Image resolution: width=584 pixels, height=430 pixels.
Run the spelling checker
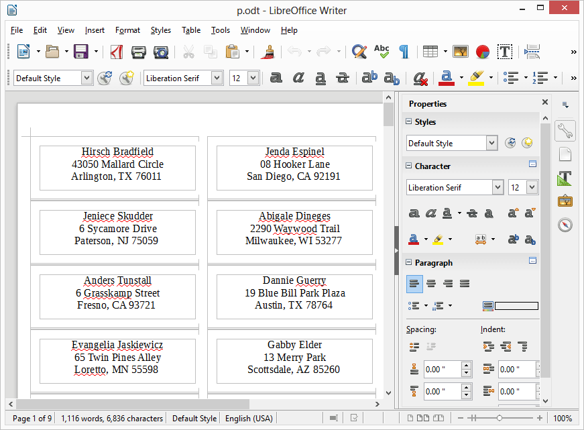(381, 52)
